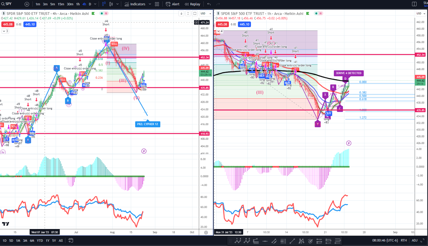428x246 pixels.
Task: Start bar Replay mode
Action: click(192, 4)
